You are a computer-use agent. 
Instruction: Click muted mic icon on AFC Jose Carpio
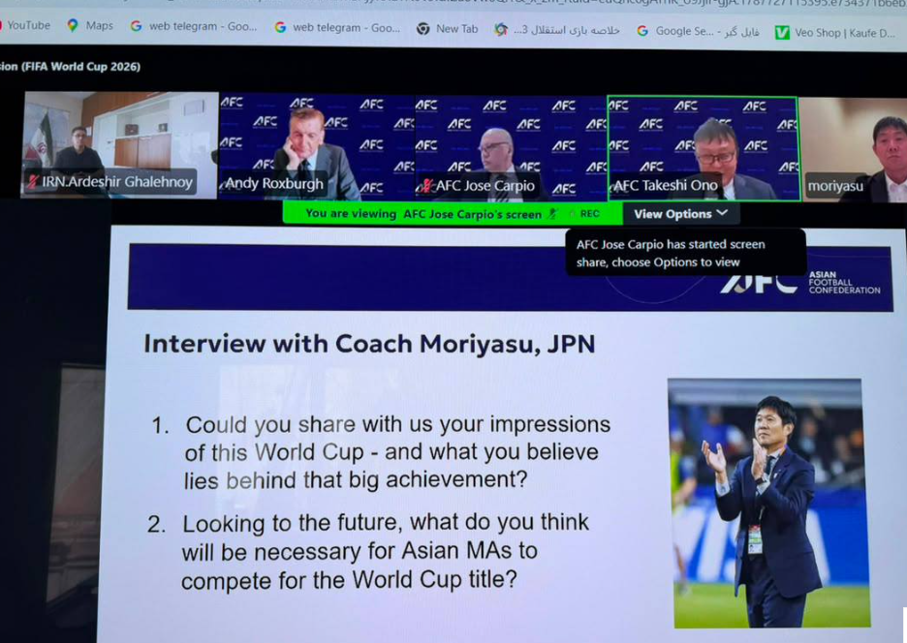tap(425, 186)
